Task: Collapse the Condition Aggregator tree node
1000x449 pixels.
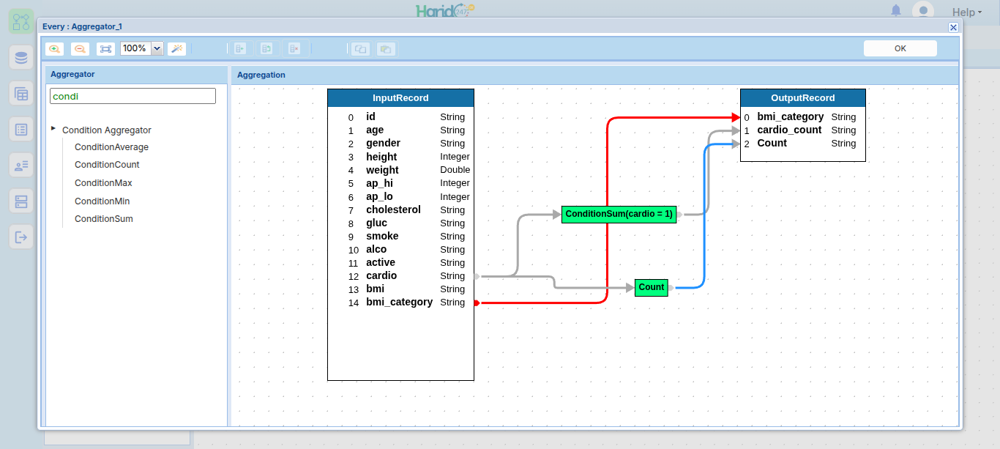Action: 53,129
